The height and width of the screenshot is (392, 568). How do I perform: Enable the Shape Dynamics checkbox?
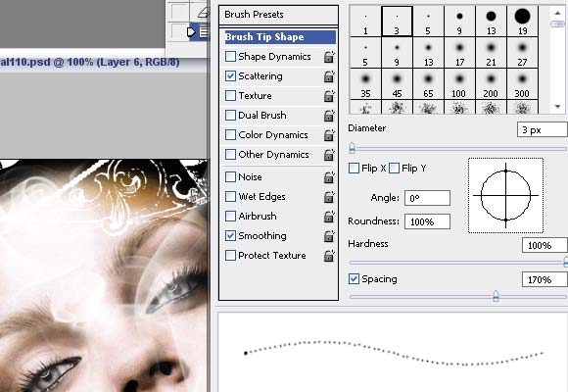coord(230,57)
